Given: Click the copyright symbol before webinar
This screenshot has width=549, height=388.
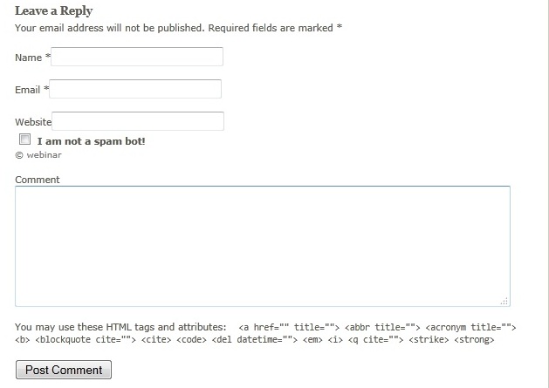Looking at the screenshot, I should [x=19, y=155].
